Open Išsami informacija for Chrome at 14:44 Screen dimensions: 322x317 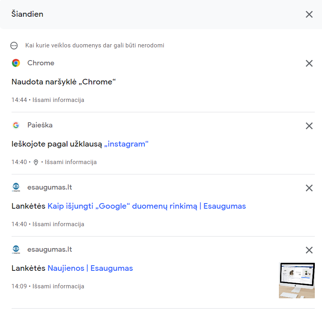coord(58,100)
